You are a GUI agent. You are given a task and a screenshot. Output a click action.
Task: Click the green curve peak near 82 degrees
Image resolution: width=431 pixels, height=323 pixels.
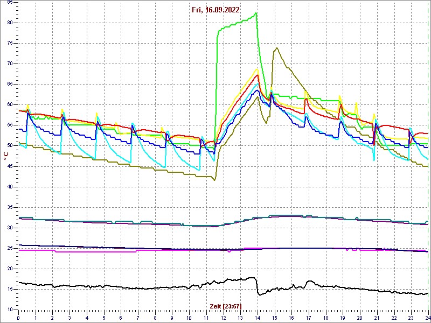(x=256, y=13)
